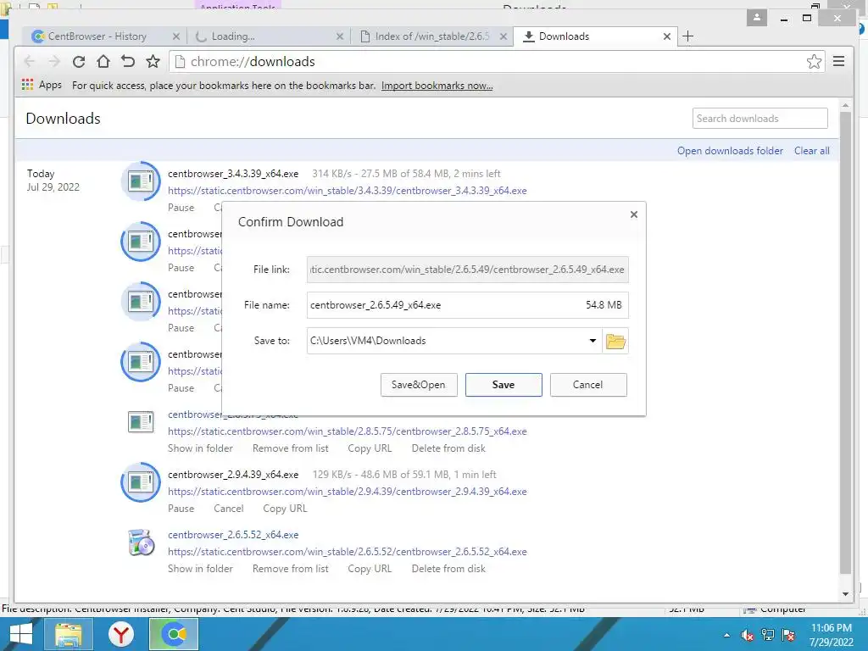
Task: Click Cent Browser taskbar icon
Action: 174,634
